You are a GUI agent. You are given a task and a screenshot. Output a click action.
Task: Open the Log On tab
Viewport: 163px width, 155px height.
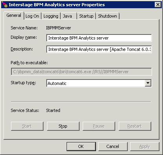click(32, 16)
